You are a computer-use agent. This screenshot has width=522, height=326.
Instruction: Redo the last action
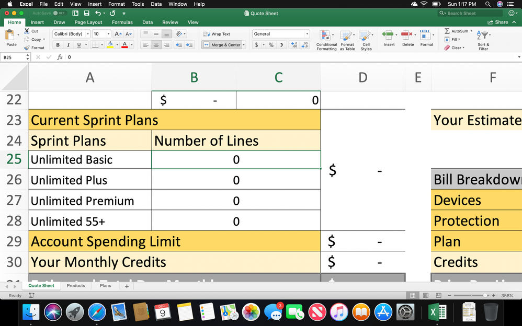(112, 13)
